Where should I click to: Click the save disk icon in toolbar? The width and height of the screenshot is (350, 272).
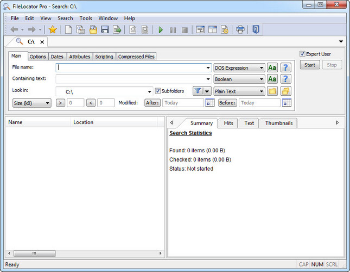point(105,29)
